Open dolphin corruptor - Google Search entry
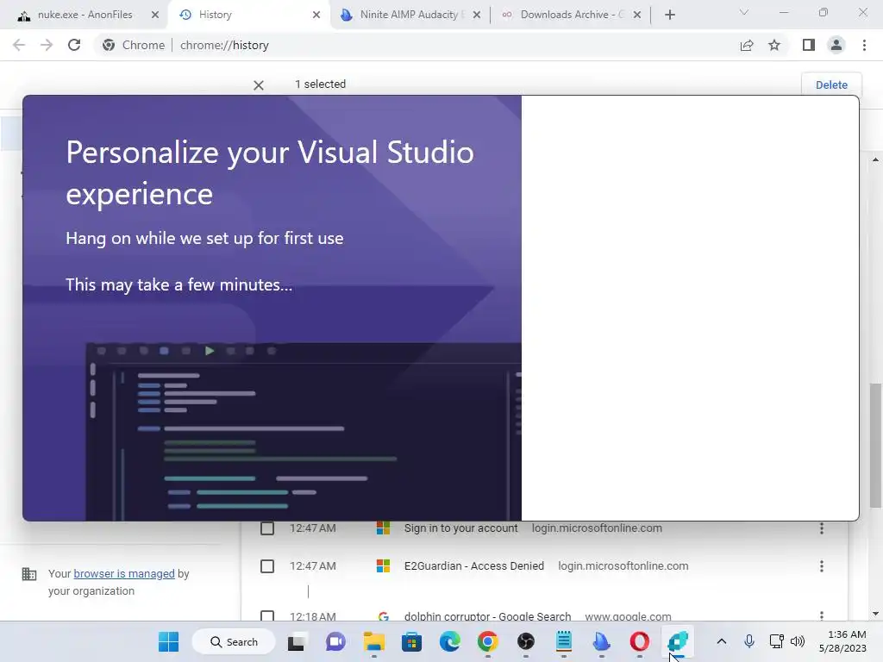The image size is (883, 662). 488,616
